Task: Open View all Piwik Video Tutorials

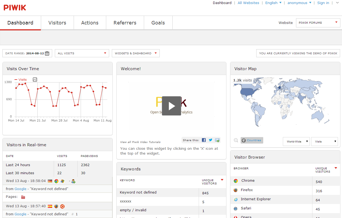Action: (140, 142)
